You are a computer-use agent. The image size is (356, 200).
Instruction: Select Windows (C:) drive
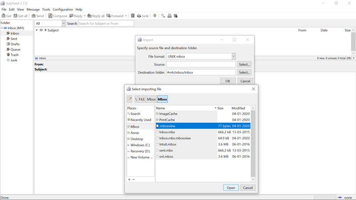click(x=140, y=145)
